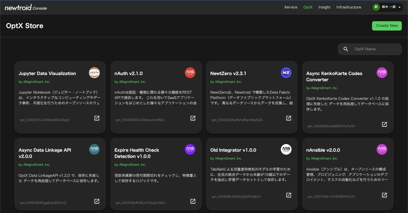Open external link on Async Data Linkage API card
The image size is (408, 213).
point(97,201)
